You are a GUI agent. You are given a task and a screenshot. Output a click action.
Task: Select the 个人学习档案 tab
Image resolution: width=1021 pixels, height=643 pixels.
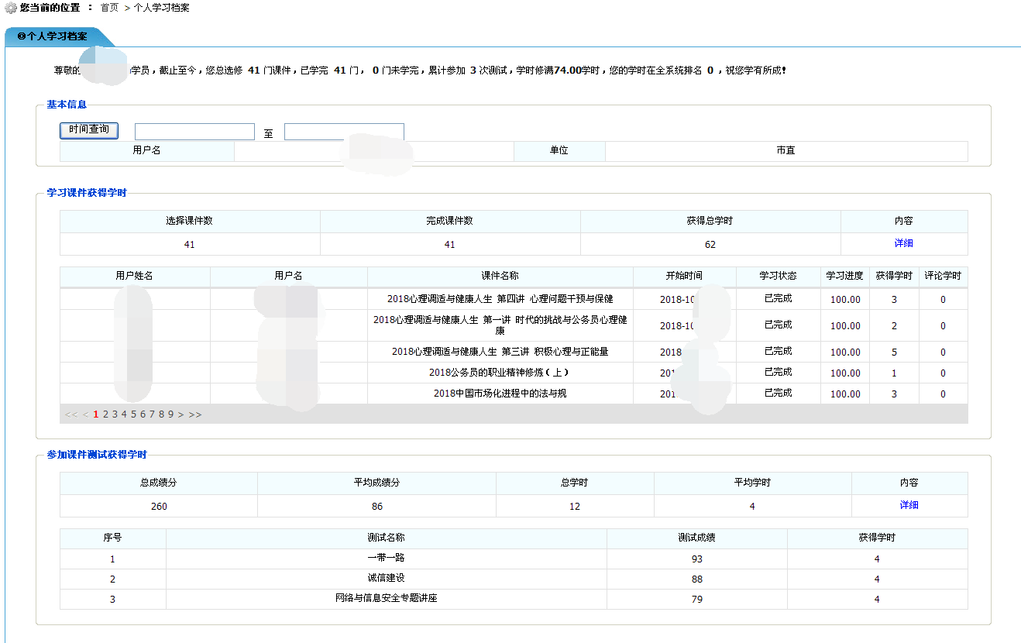click(x=53, y=36)
